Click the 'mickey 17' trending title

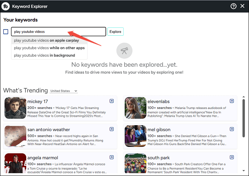coord(38,102)
